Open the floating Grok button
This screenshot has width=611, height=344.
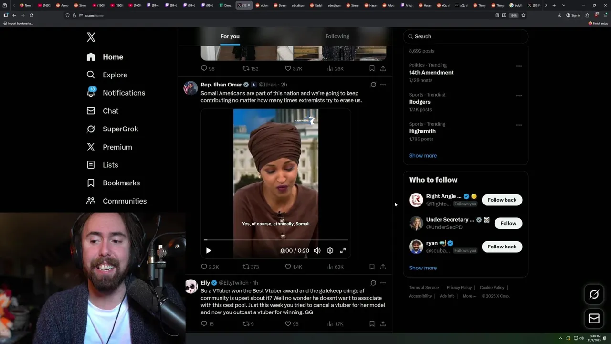coord(594,295)
